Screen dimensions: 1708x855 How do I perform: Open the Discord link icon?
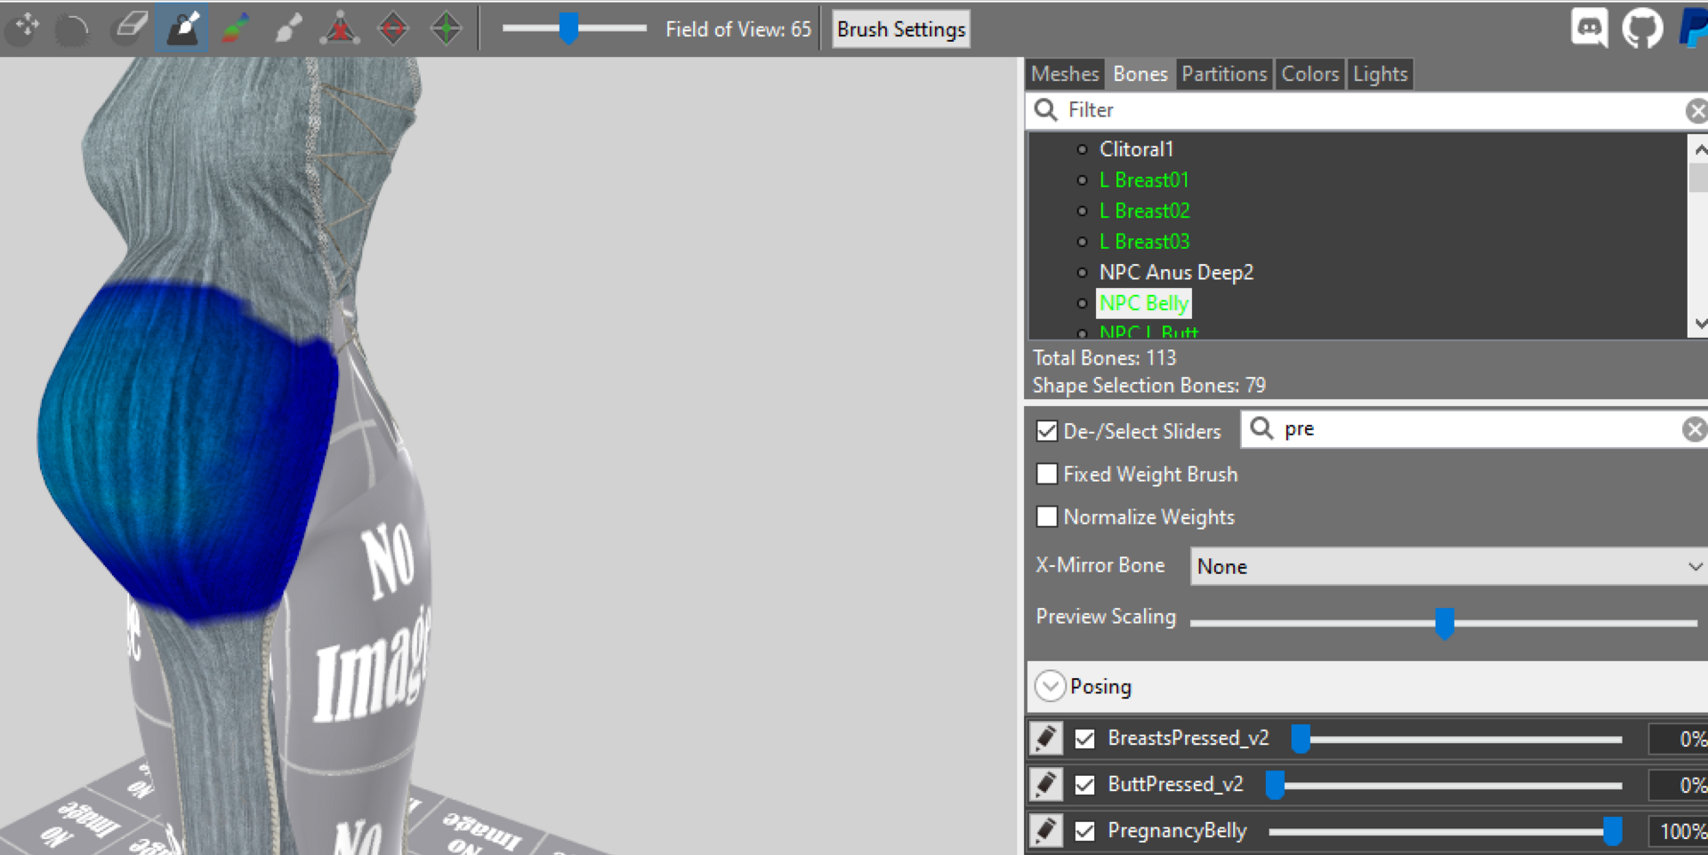coord(1589,28)
